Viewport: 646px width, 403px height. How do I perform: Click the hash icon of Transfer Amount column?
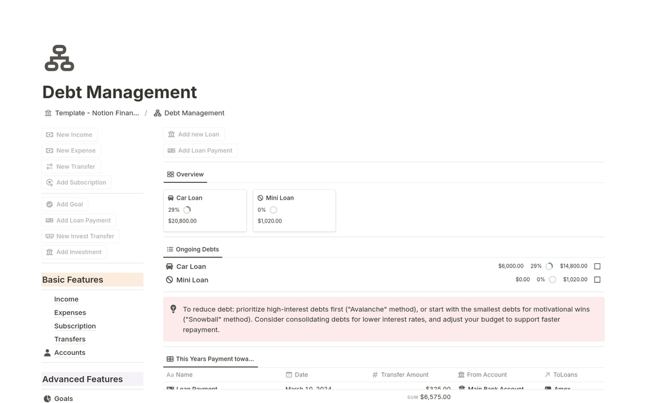tap(375, 375)
